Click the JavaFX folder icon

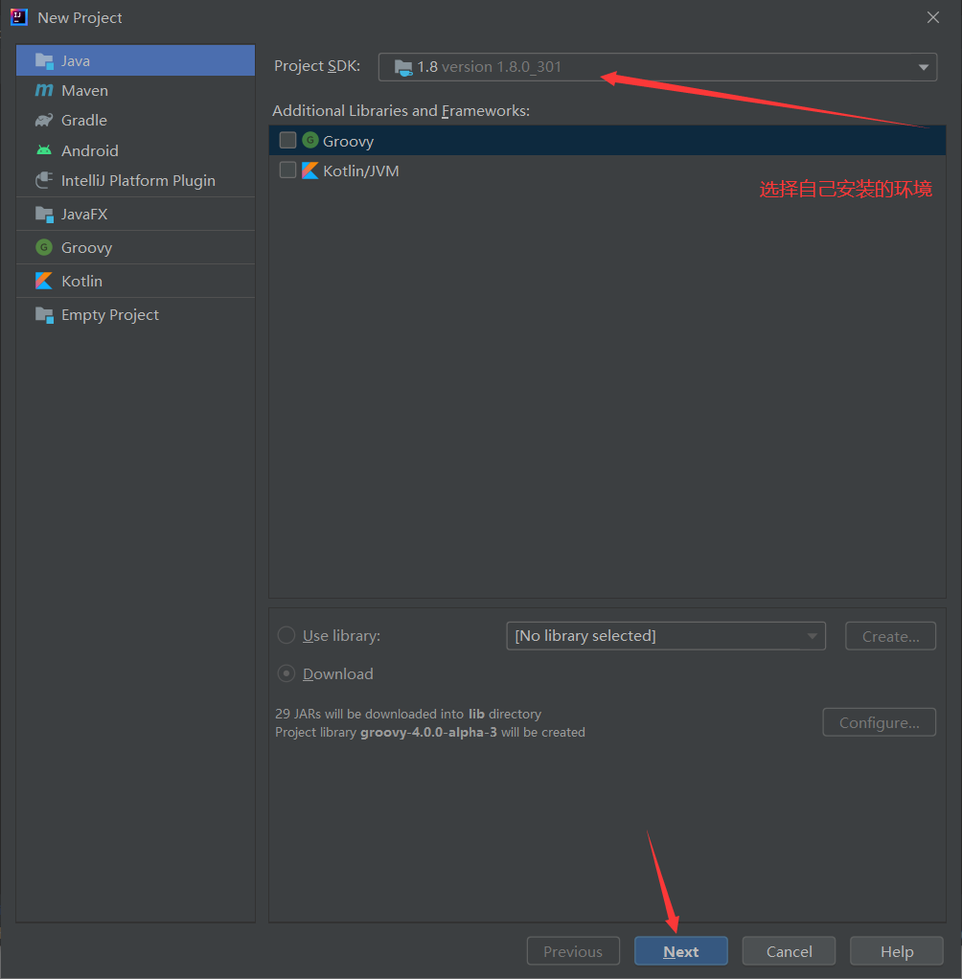(44, 215)
